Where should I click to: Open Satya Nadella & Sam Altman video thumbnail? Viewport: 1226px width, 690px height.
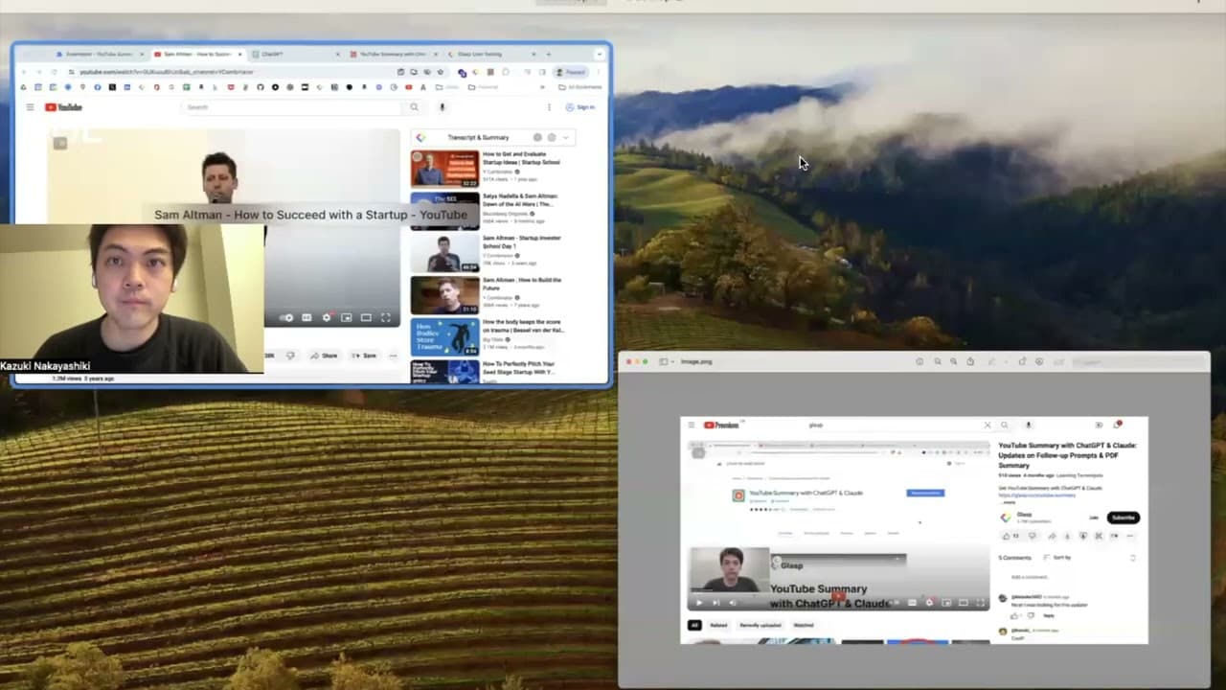pyautogui.click(x=445, y=211)
